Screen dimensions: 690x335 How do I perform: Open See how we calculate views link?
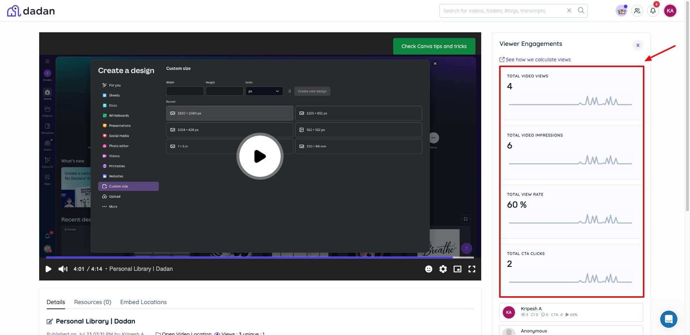click(538, 60)
